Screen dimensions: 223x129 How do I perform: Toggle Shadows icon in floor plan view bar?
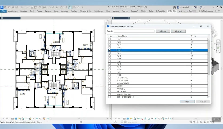click(x=23, y=119)
